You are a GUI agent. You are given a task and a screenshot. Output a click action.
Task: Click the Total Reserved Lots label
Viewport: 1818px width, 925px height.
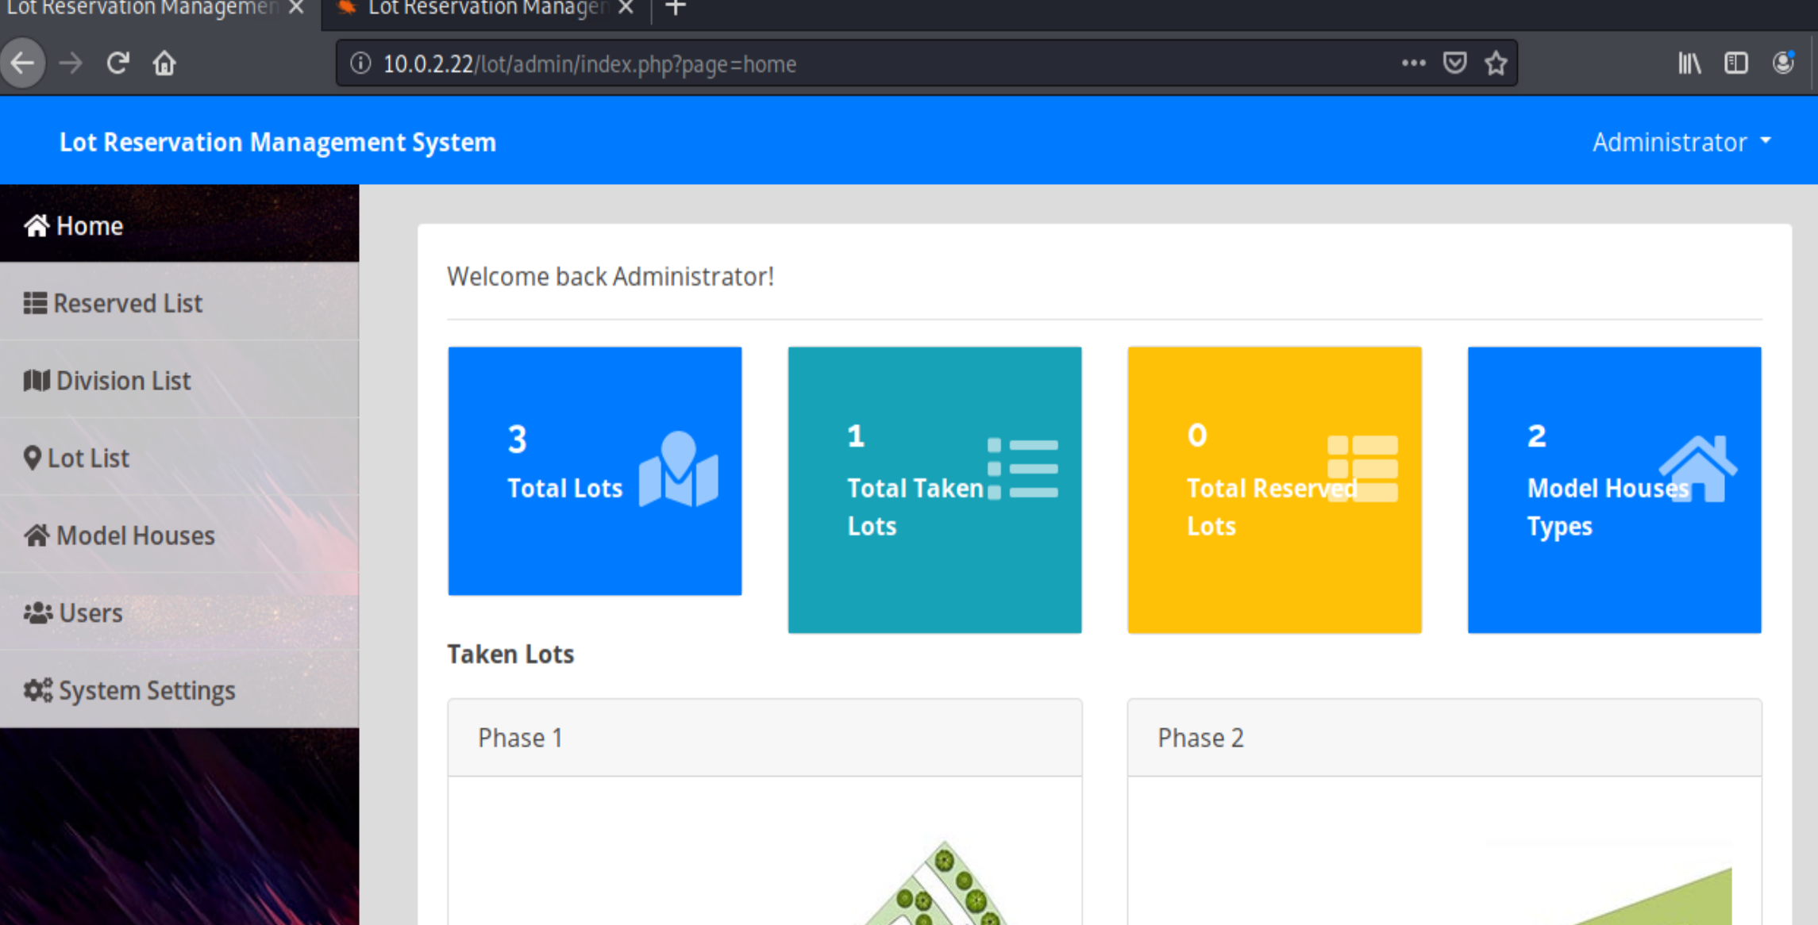pos(1272,507)
